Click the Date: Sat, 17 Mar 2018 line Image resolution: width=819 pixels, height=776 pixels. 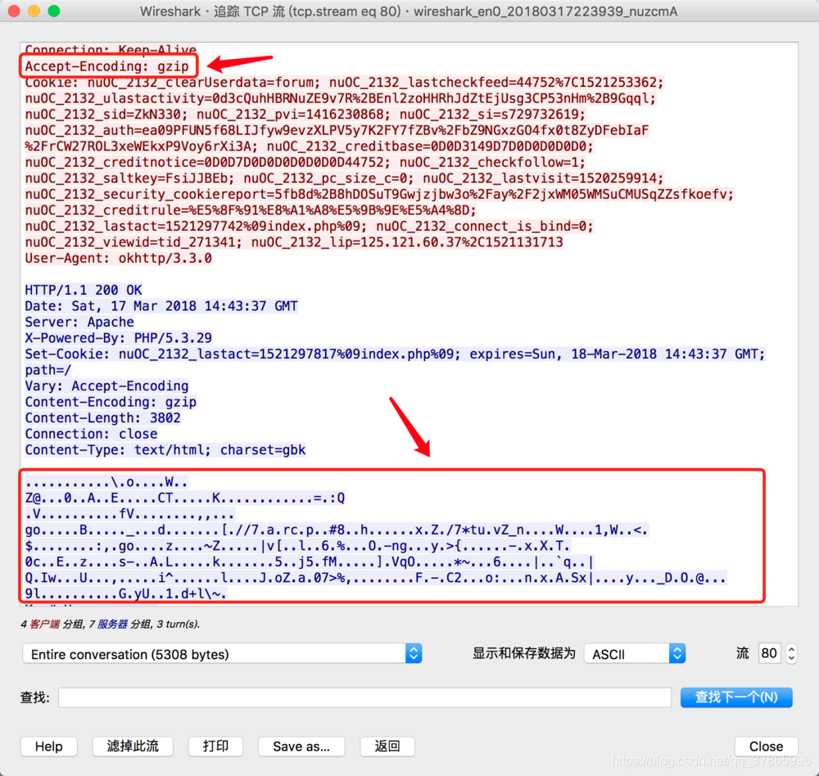161,306
